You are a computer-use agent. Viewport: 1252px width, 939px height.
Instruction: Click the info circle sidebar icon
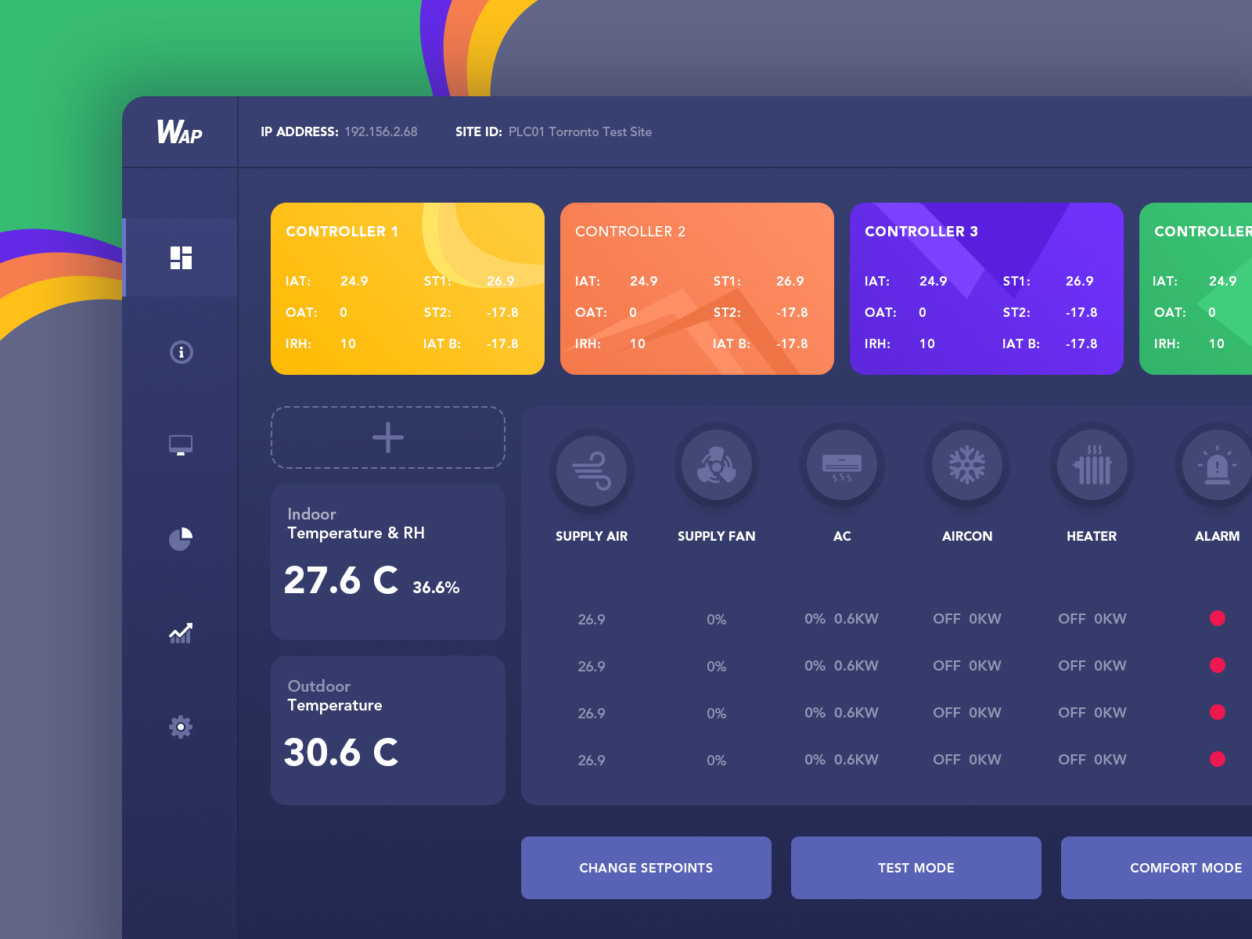(x=181, y=352)
